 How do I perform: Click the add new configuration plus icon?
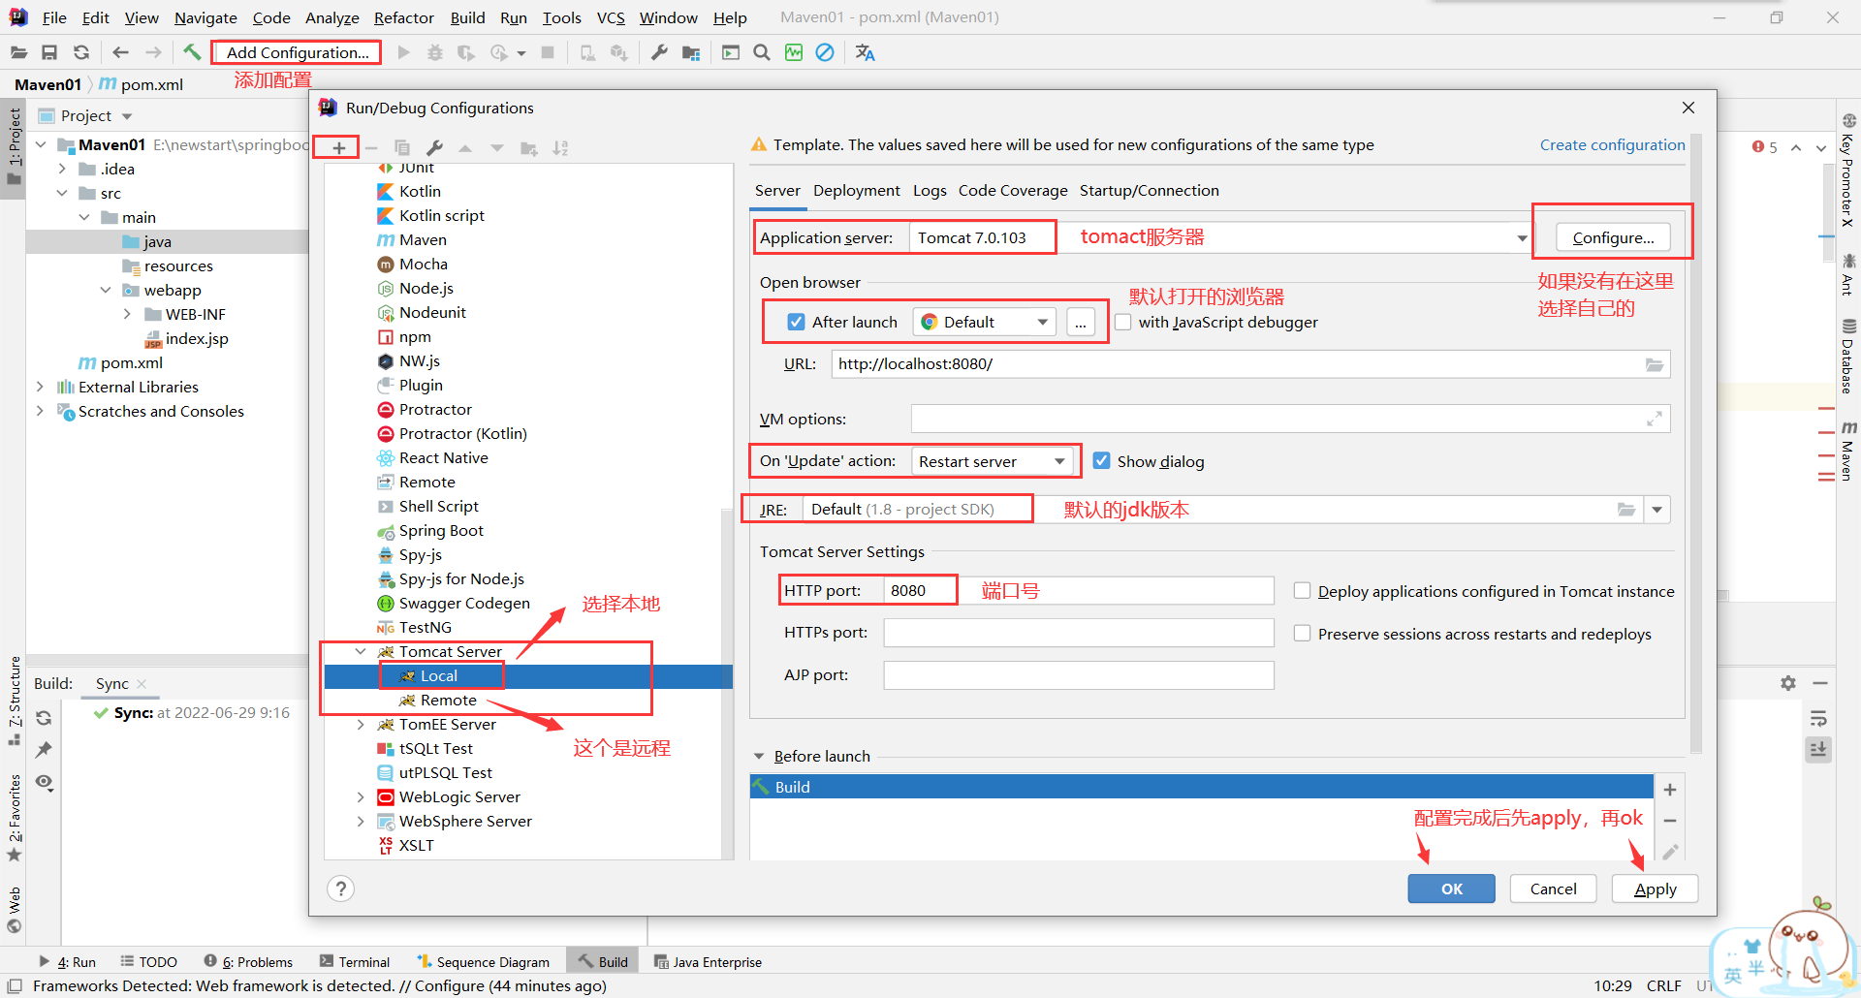tap(338, 147)
